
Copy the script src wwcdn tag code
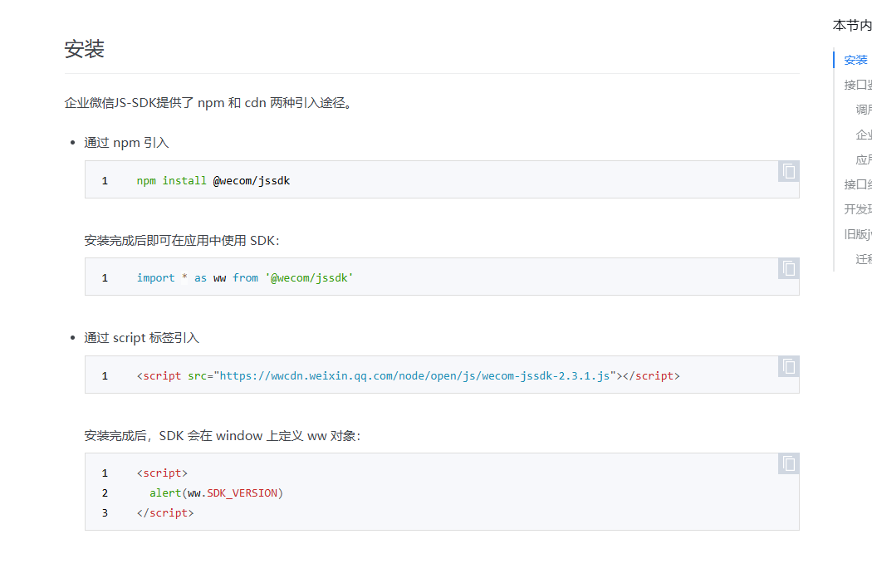point(789,366)
